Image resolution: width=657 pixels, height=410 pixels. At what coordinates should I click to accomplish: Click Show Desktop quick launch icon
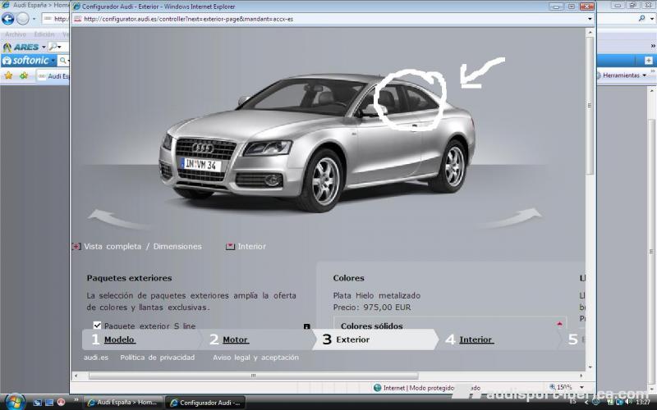(x=37, y=403)
